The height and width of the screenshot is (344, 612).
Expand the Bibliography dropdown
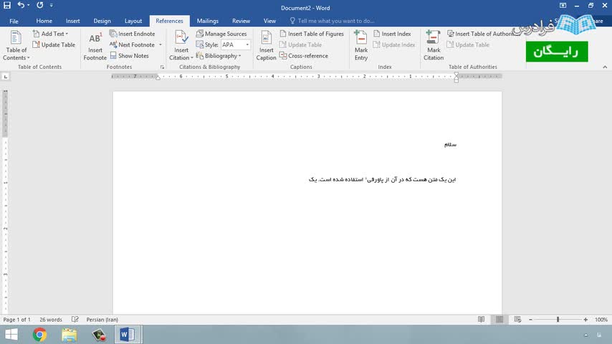[219, 56]
